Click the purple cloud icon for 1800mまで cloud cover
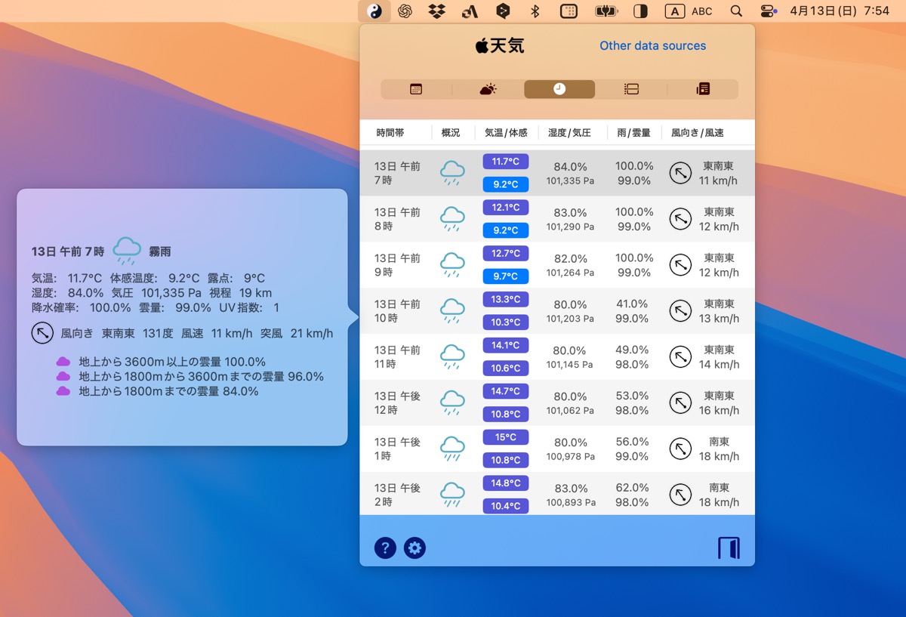 [x=63, y=391]
